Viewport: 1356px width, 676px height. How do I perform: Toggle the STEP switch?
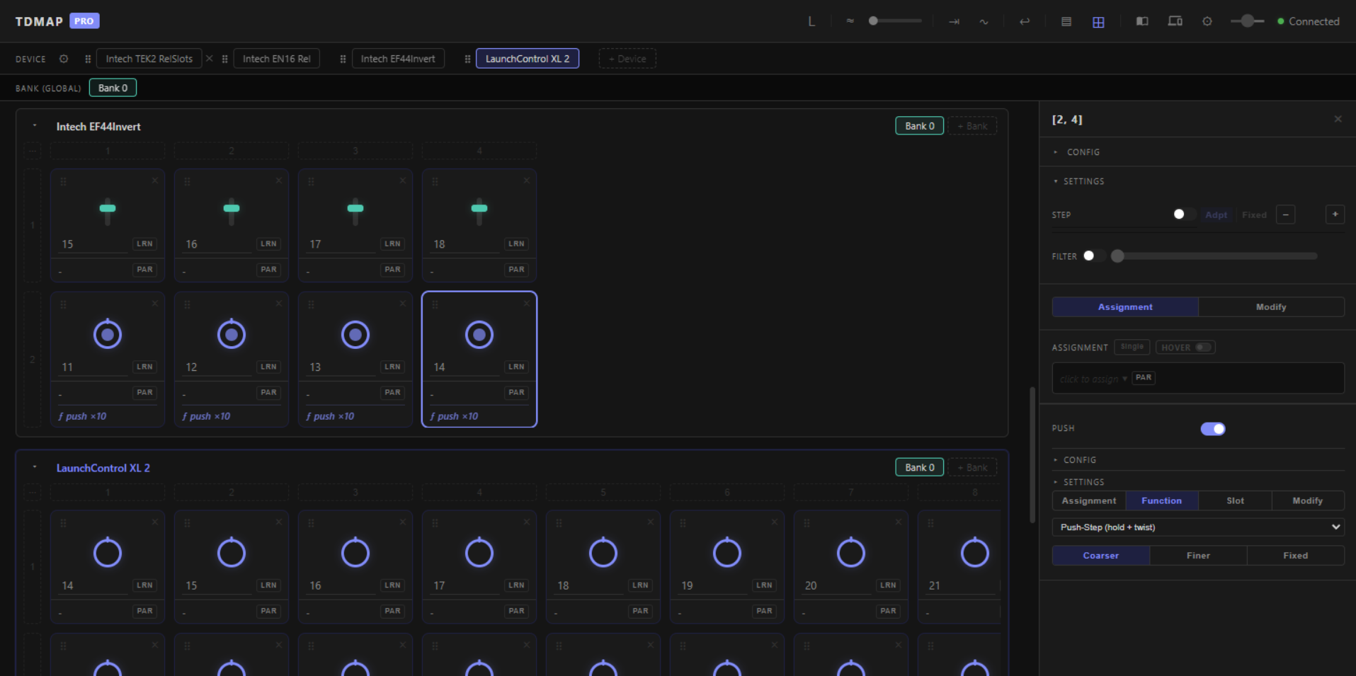(1184, 214)
